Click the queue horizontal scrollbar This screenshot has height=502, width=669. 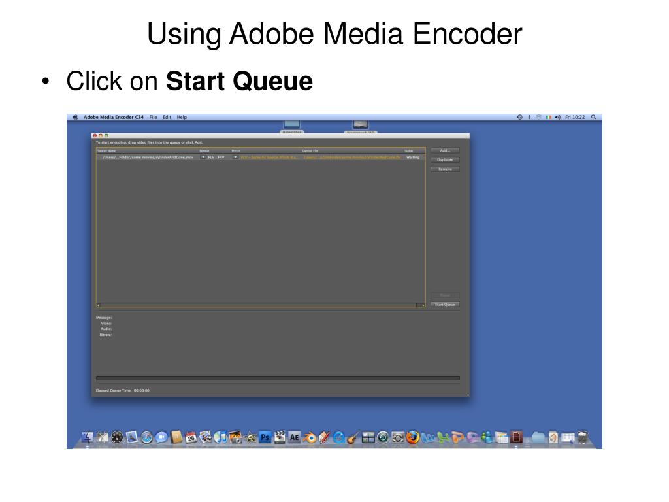pos(261,305)
